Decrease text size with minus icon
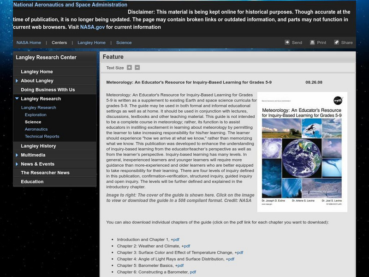 click(x=137, y=67)
